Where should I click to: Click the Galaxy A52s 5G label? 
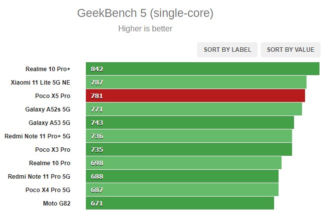click(47, 109)
